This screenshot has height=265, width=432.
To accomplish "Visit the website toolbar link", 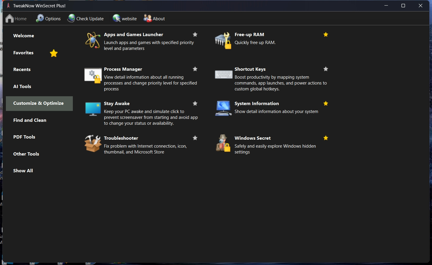I will click(129, 19).
